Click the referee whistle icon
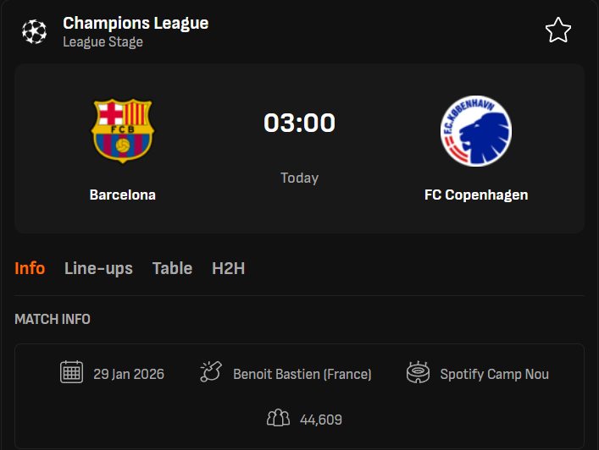This screenshot has width=599, height=450. (210, 372)
